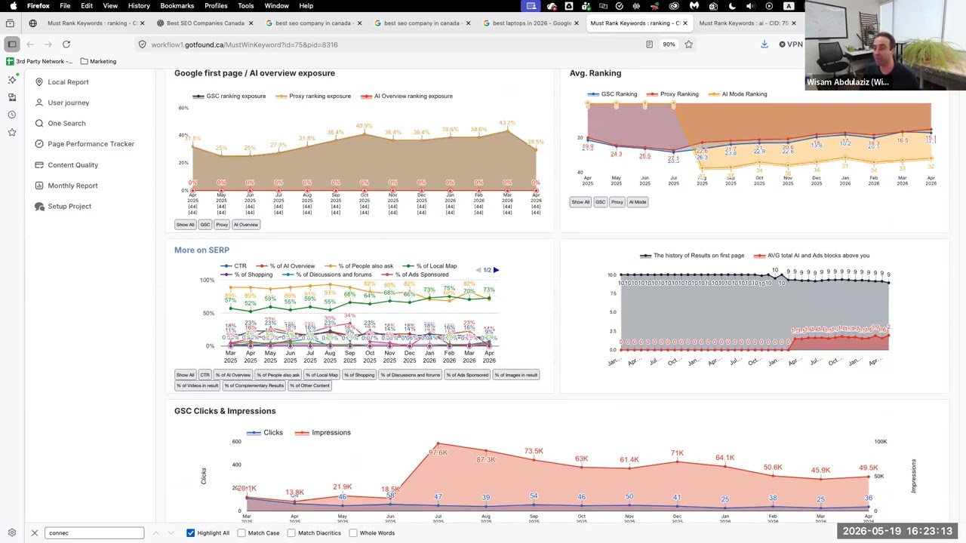Click % of Other Content button
This screenshot has height=543, width=966.
coord(309,385)
